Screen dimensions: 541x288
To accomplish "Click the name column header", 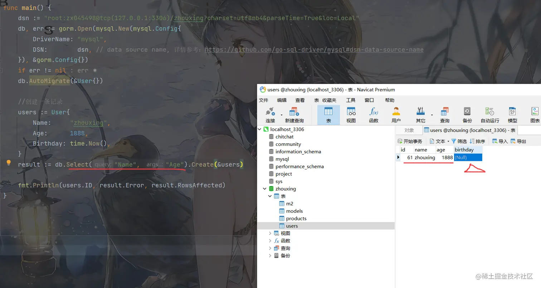I will tap(425, 150).
